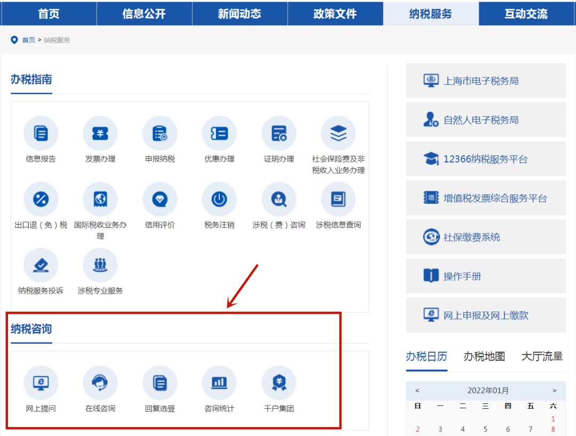The image size is (576, 436).
Task: Switch to 大厅流量 tab
Action: pos(542,356)
